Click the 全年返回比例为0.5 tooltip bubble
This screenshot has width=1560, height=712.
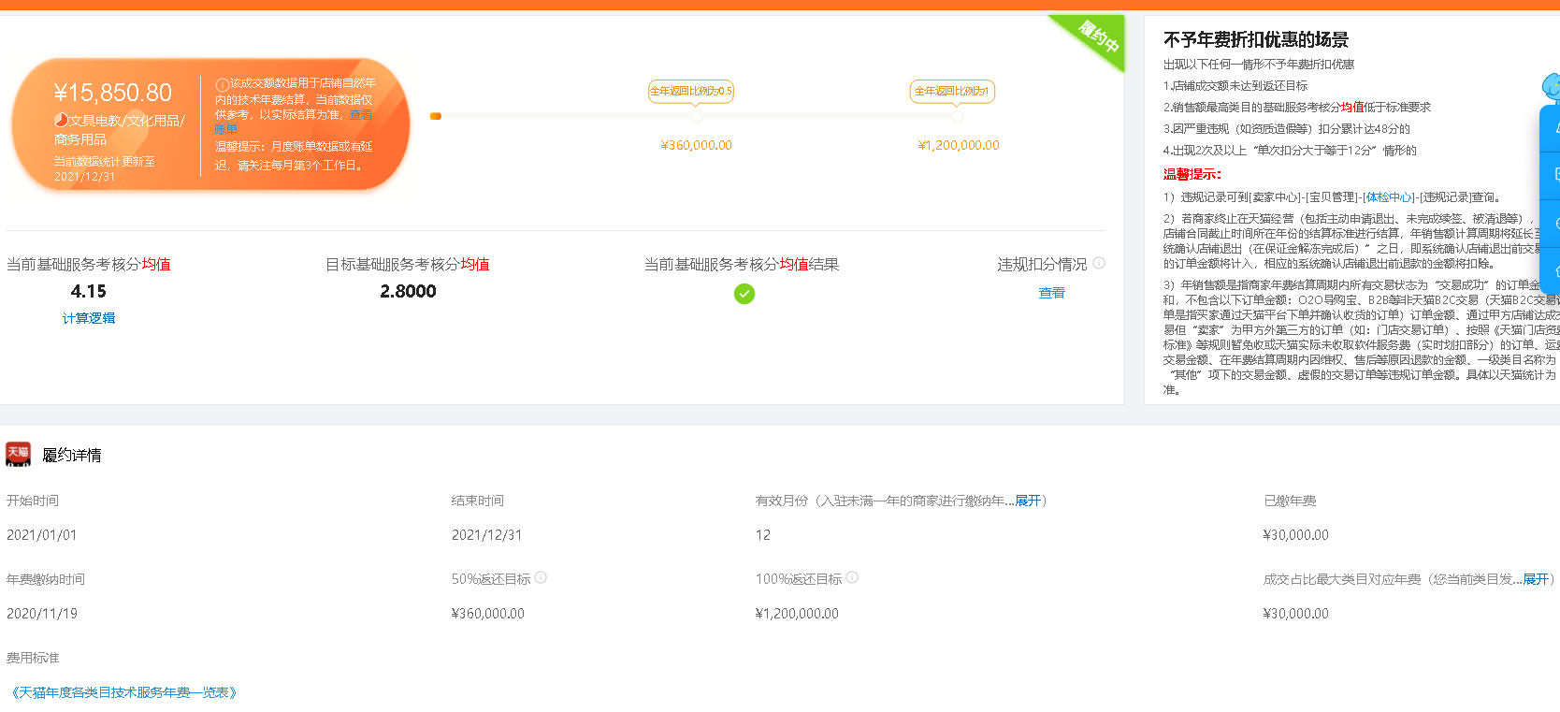[691, 91]
